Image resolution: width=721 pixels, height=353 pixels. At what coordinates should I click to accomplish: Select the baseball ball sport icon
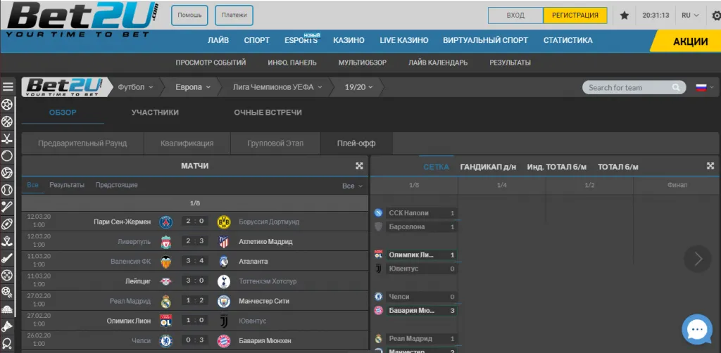[x=7, y=190]
